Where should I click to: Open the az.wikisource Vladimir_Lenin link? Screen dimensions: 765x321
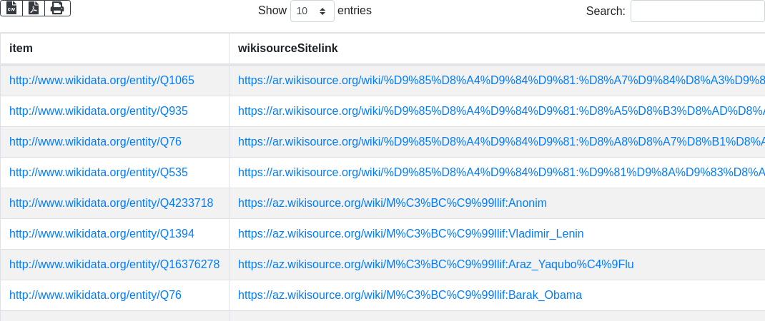coord(410,234)
